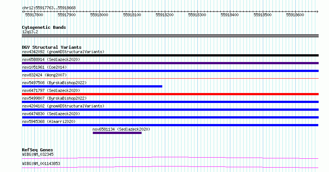Click ruler position 55918200
The height and width of the screenshot is (172, 329).
coord(165,15)
